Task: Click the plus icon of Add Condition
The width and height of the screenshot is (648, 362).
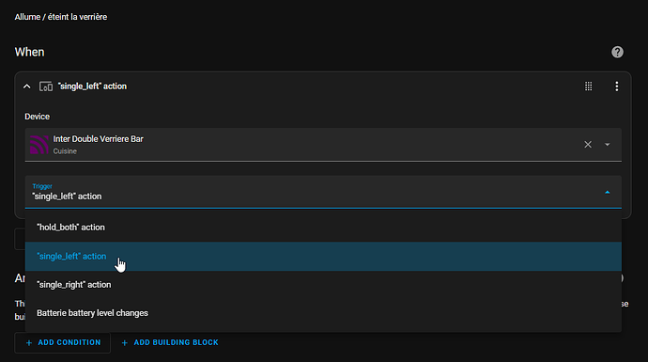Action: 29,342
